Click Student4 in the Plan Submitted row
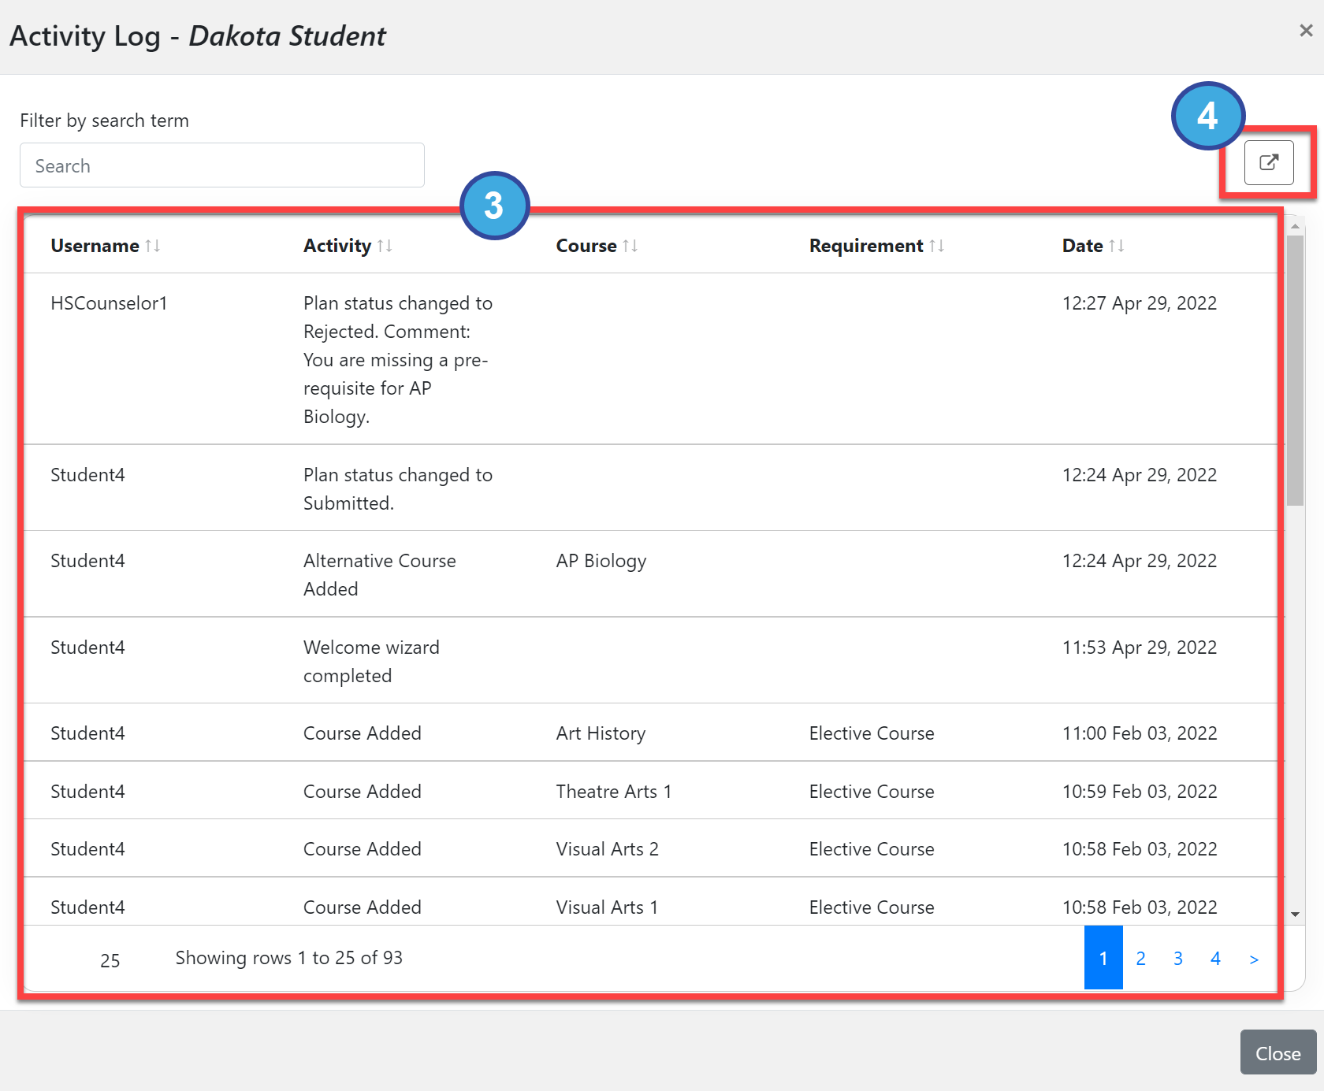The width and height of the screenshot is (1324, 1091). click(x=87, y=475)
